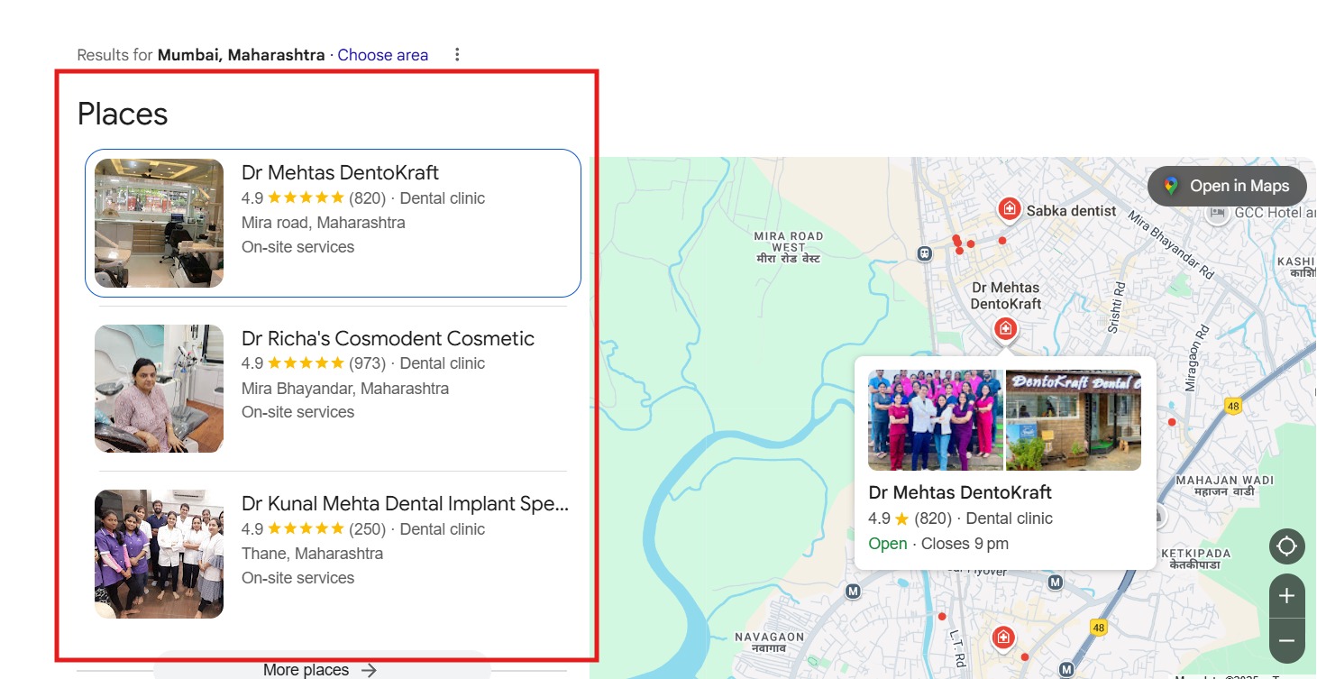1317x679 pixels.
Task: Open Dr Mehtas DentoKraft listing title
Action: pyautogui.click(x=340, y=172)
